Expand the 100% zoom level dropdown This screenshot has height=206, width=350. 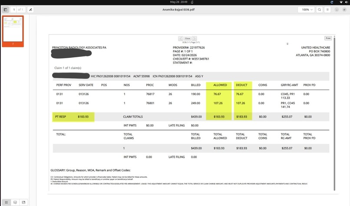point(306,10)
